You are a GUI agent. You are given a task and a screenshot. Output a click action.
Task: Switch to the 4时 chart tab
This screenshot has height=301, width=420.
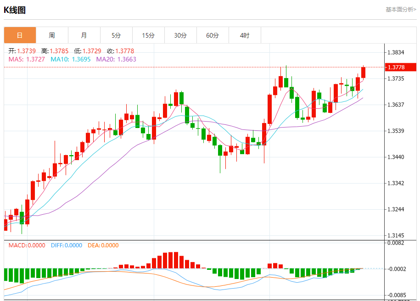coord(245,35)
